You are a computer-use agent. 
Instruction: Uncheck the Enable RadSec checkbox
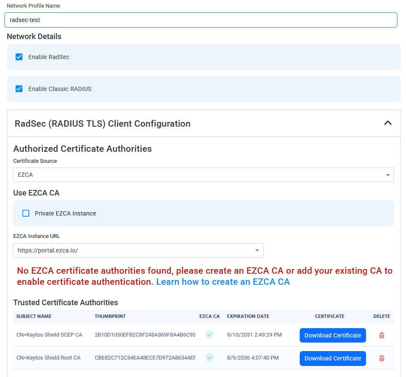click(x=19, y=57)
